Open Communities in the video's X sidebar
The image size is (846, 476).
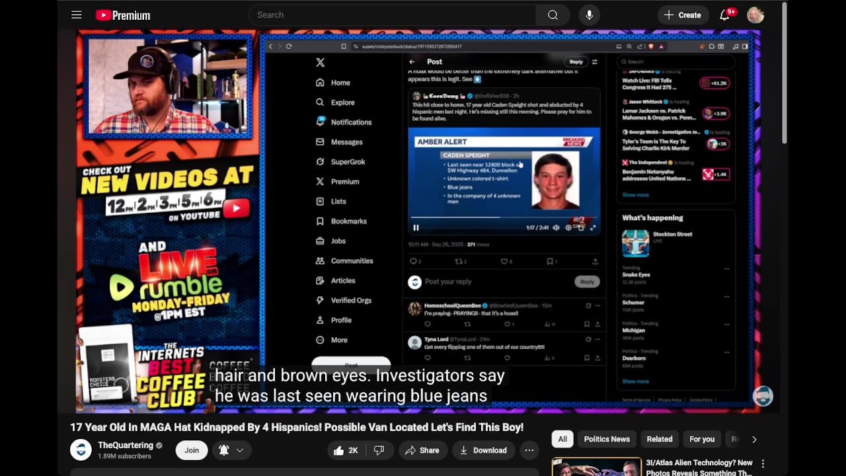[x=344, y=261]
